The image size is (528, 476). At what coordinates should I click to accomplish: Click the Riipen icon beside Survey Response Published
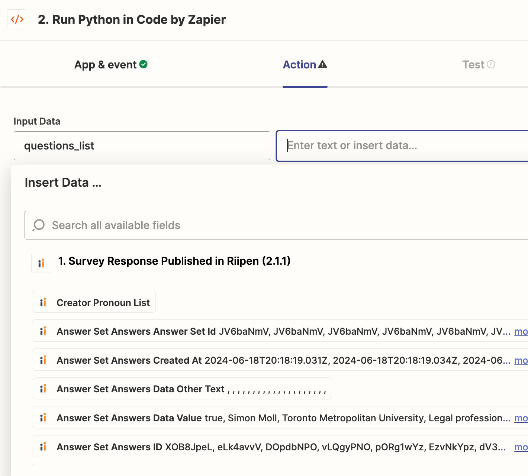tap(41, 263)
